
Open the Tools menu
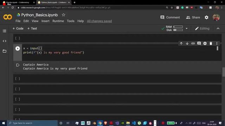pos(71,21)
